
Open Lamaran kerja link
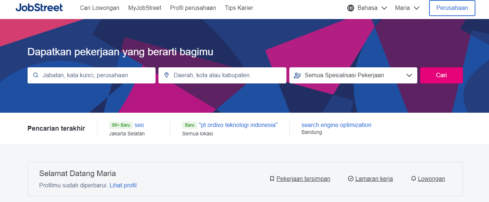coord(374,179)
